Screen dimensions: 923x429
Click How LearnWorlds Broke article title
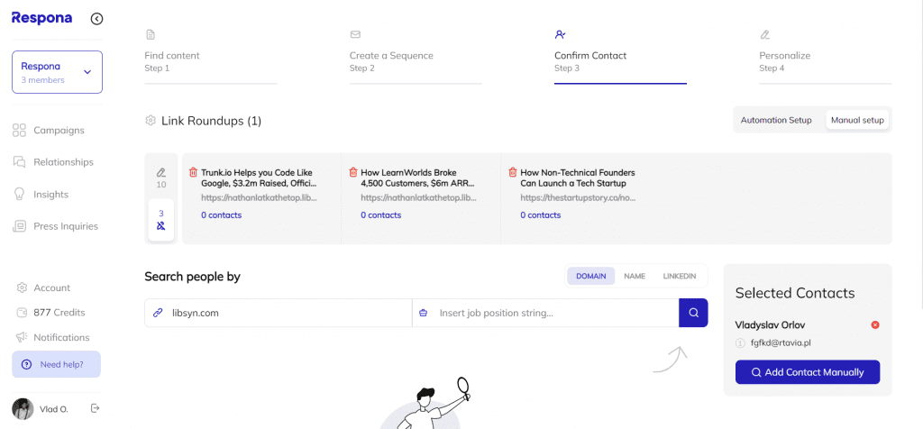418,178
